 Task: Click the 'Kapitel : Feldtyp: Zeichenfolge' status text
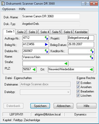[22, 120]
